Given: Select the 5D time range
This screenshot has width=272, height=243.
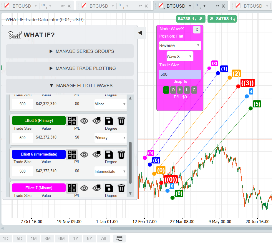Looking at the screenshot, I should (19, 239).
